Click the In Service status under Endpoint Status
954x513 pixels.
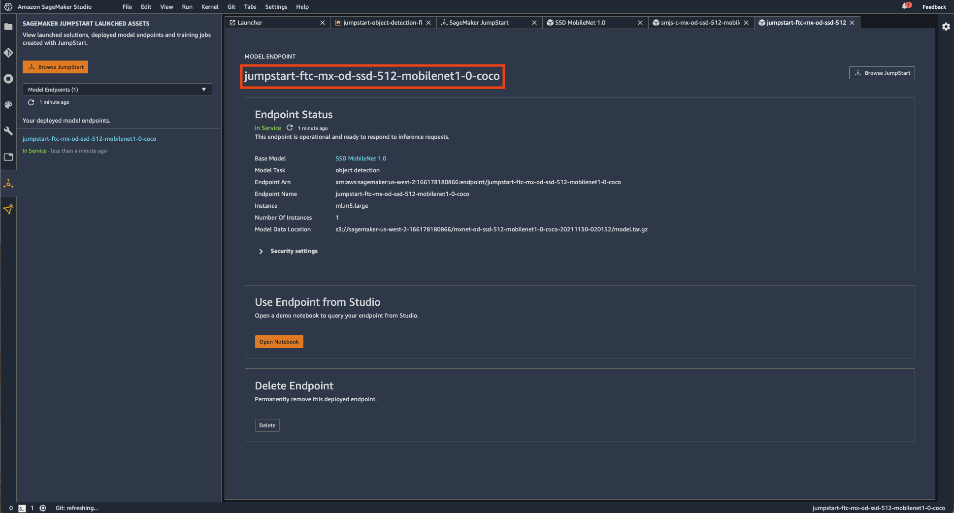point(267,128)
